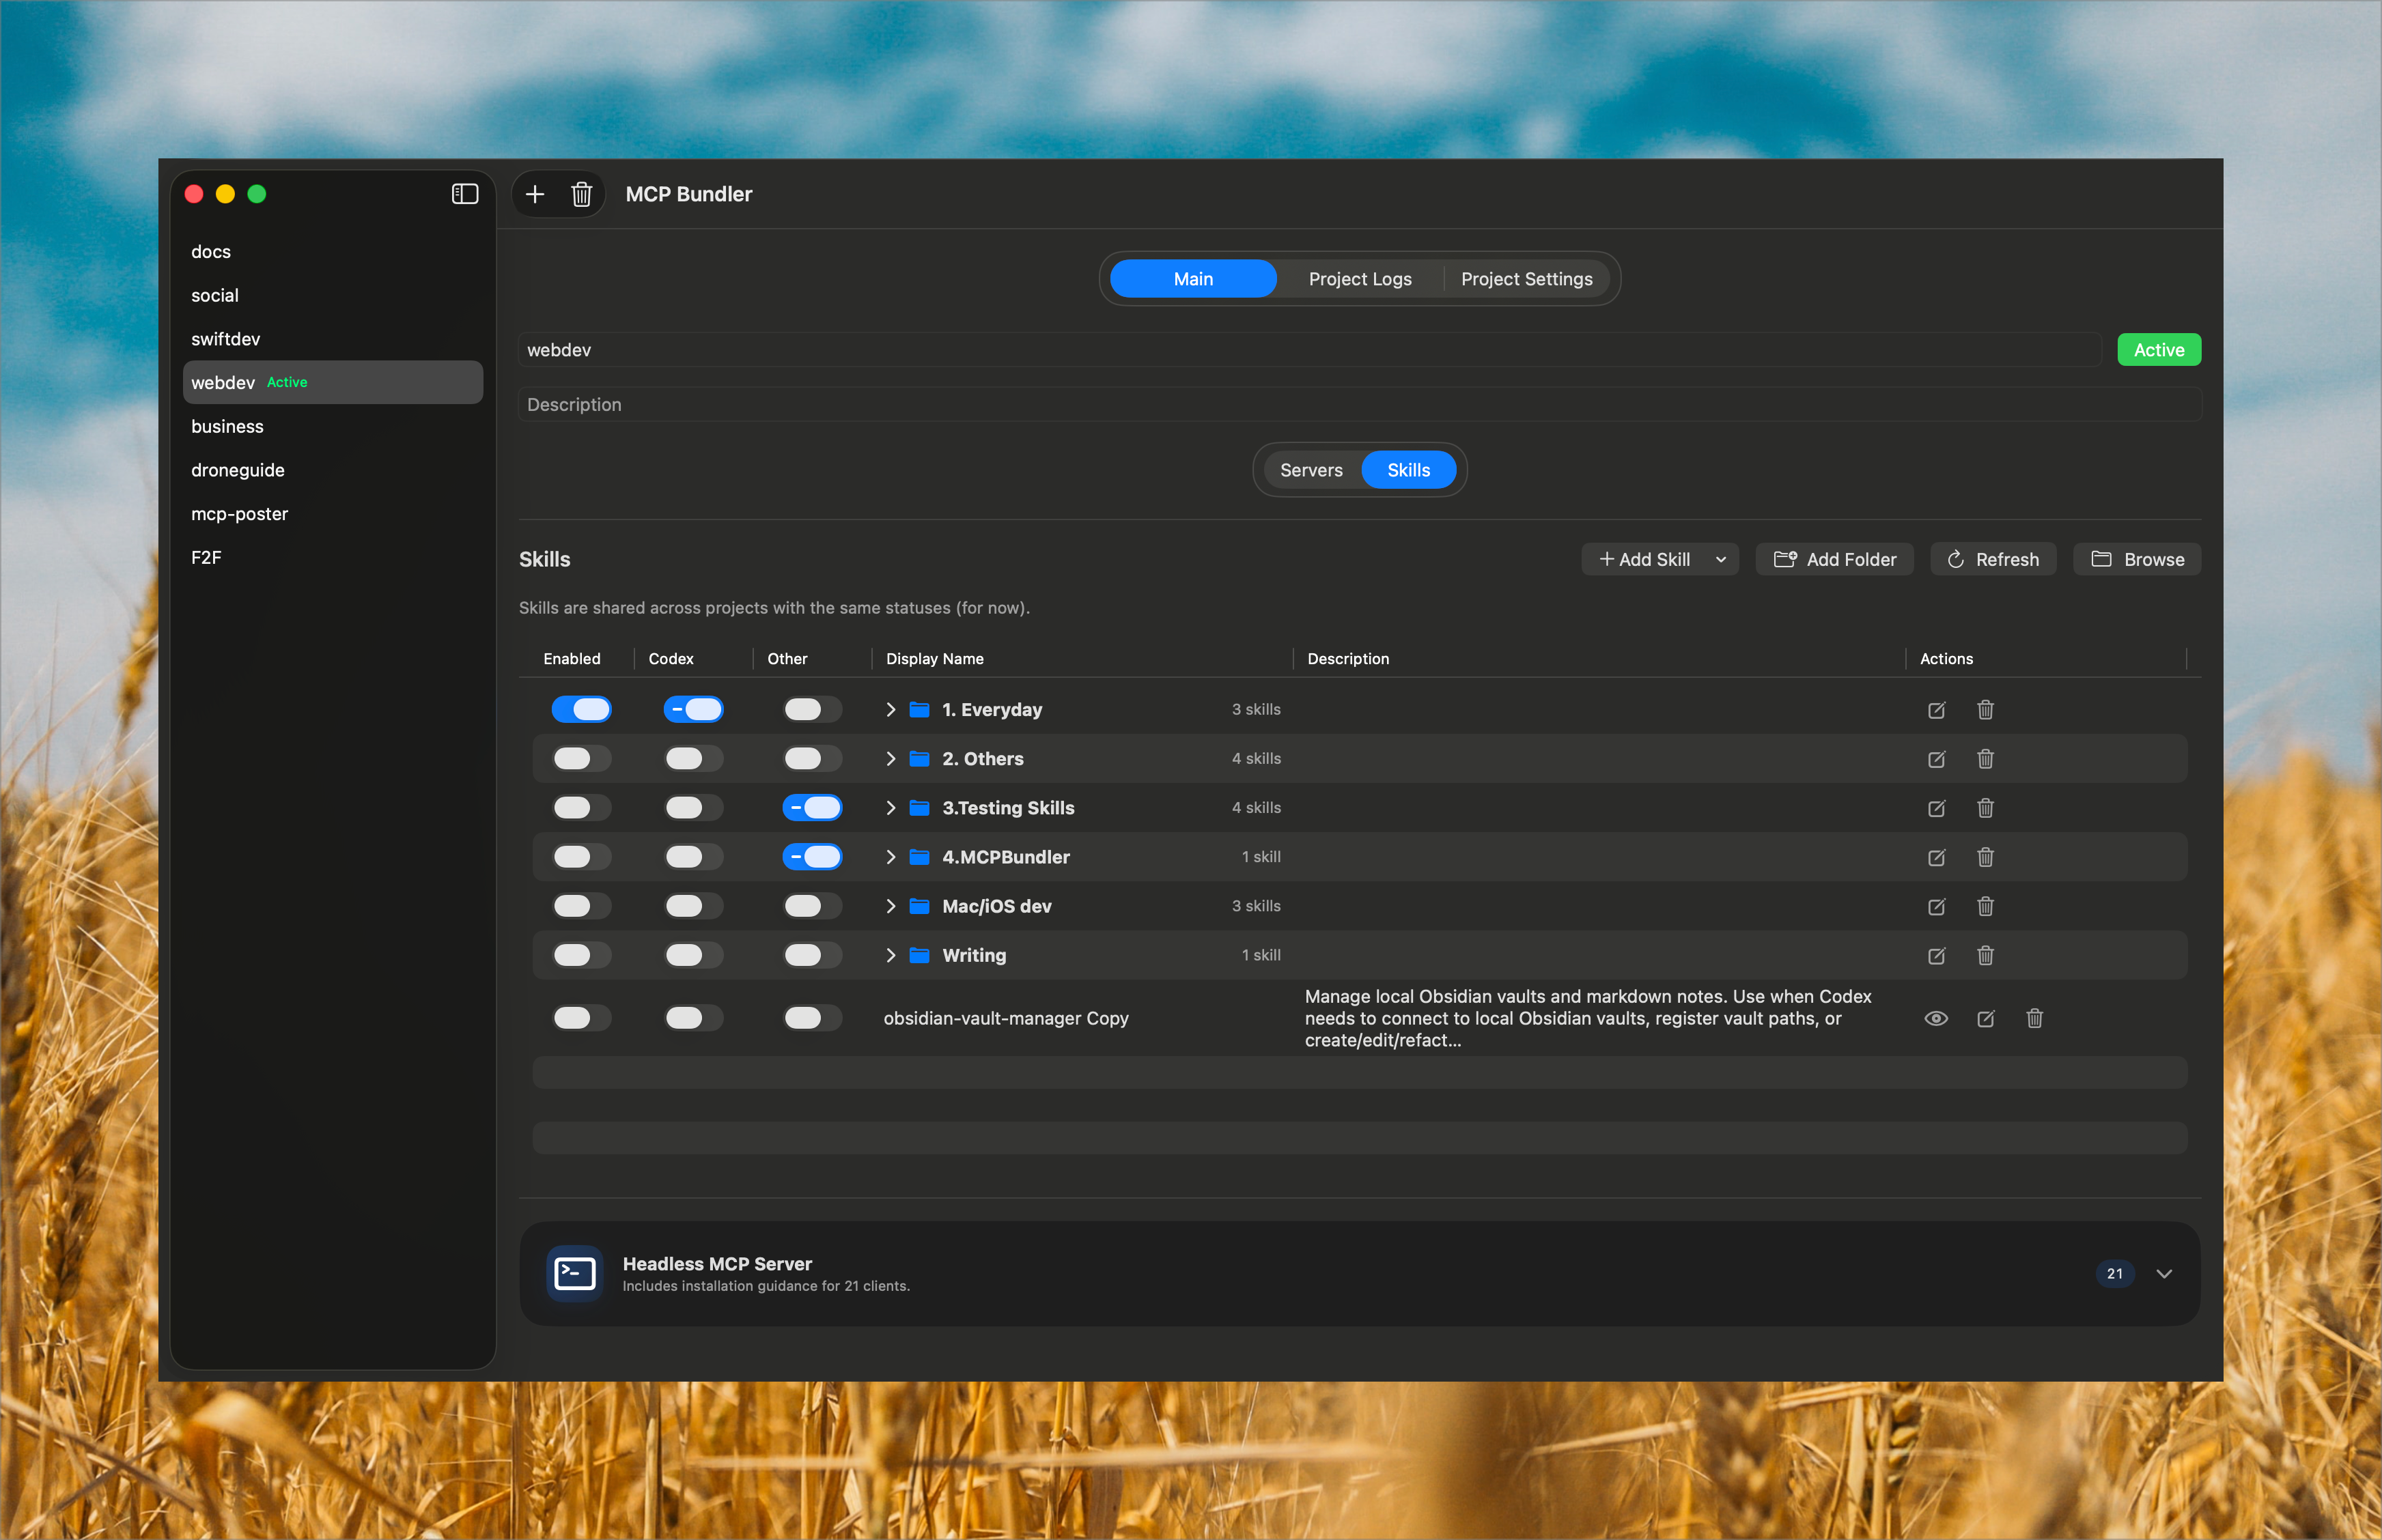Click the plus icon to add project
This screenshot has width=2382, height=1540.
(535, 194)
